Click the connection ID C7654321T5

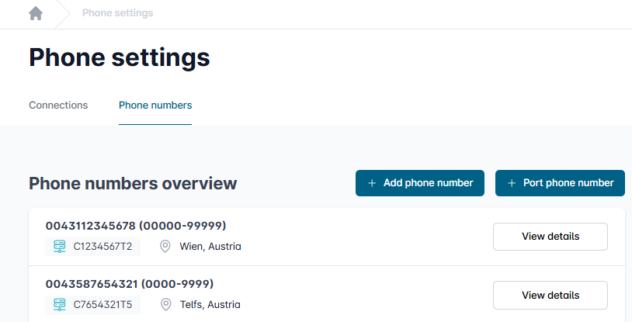tap(102, 305)
